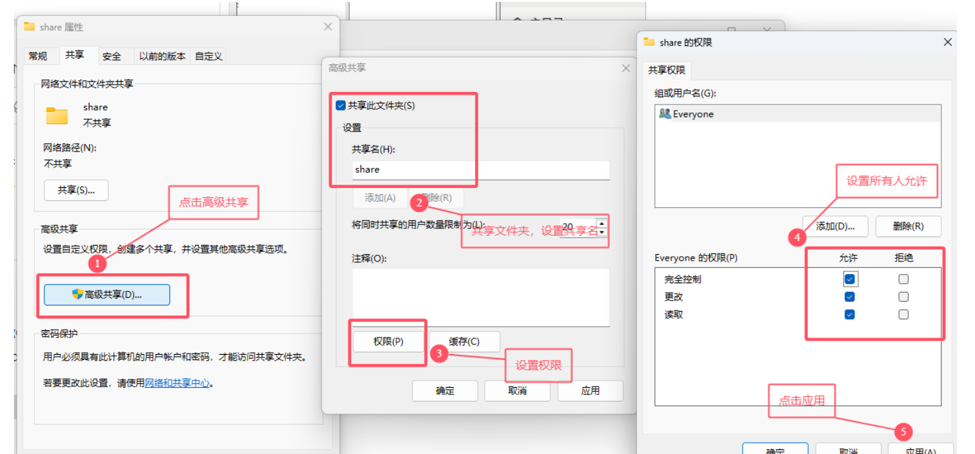The image size is (975, 454).
Task: Uncheck 完全控制 allow checkbox
Action: coord(850,279)
